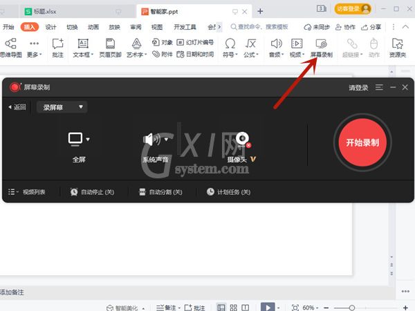The width and height of the screenshot is (415, 311).
Task: Insert 日期和时间 date and time
Action: (x=195, y=54)
